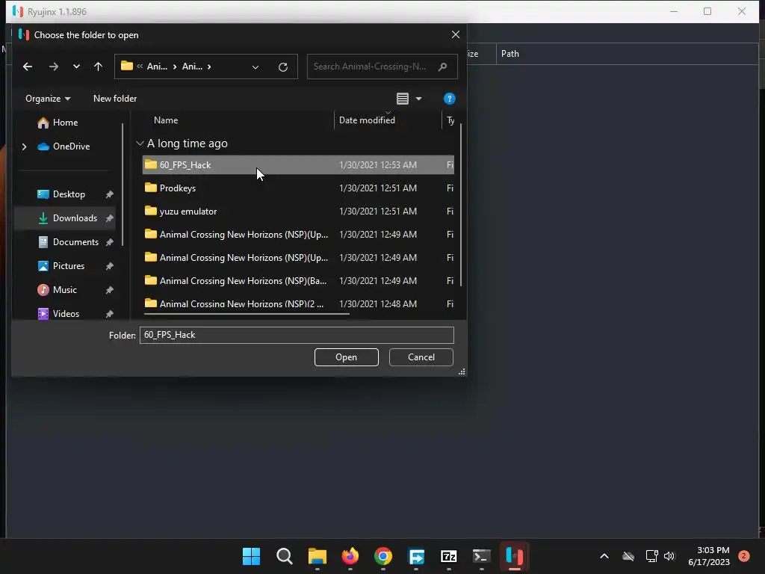Open taskbar Search

(x=285, y=556)
